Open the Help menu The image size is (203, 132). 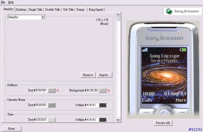pyautogui.click(x=11, y=2)
